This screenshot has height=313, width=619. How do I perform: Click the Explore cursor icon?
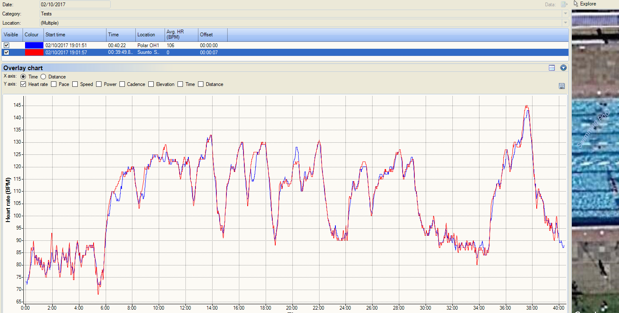click(576, 4)
